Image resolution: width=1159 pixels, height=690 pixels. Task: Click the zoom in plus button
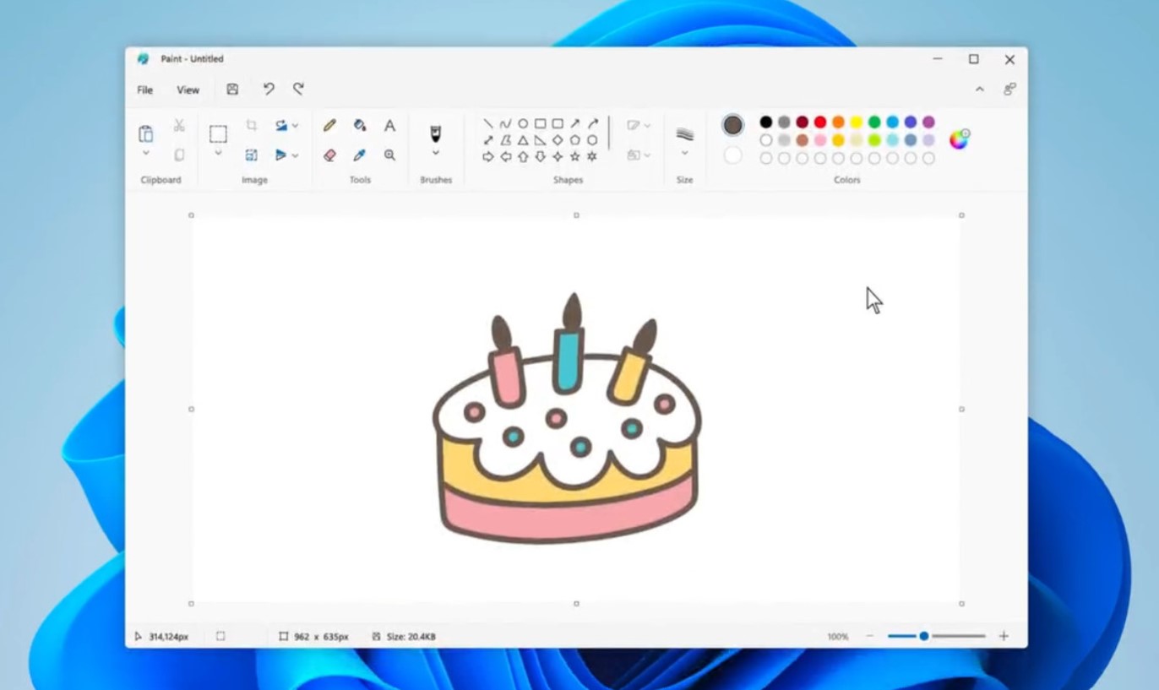(1004, 636)
